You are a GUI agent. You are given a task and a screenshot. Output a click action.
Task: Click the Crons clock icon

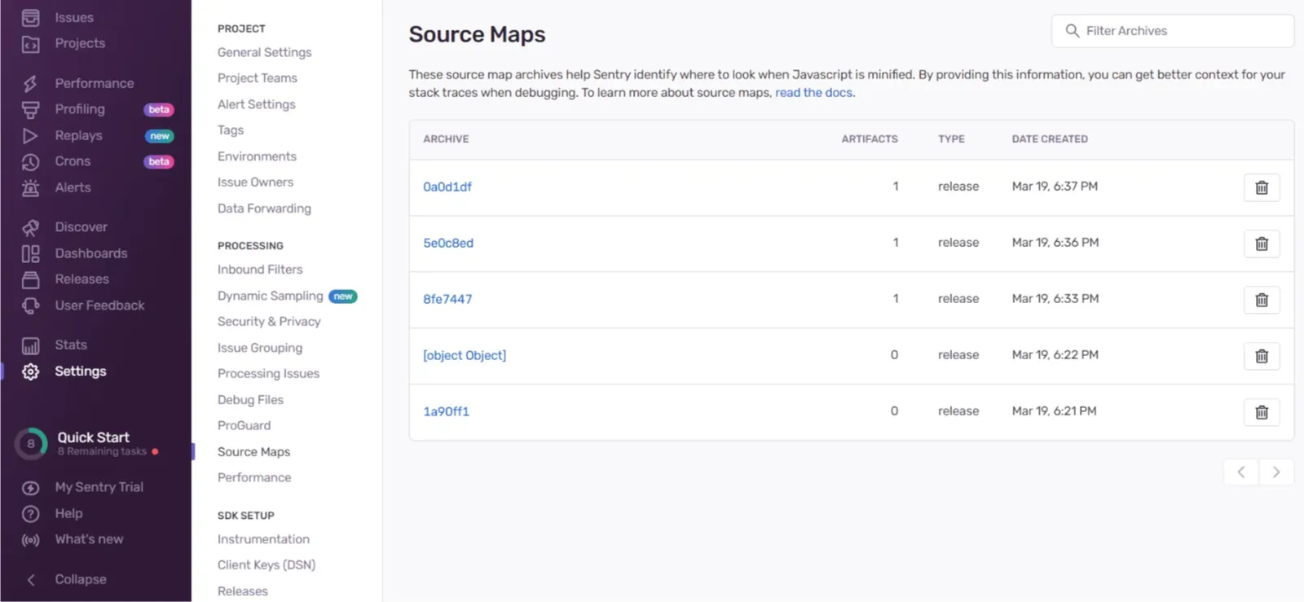click(30, 161)
